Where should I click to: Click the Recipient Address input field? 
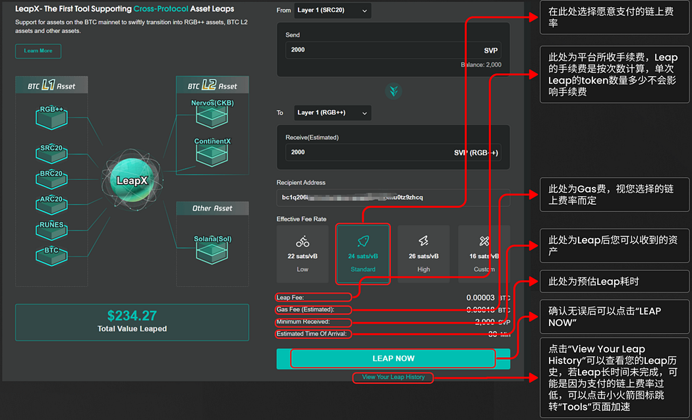(393, 197)
